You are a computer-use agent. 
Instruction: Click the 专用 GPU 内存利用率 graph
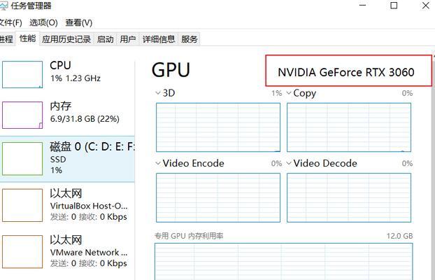[x=283, y=260]
